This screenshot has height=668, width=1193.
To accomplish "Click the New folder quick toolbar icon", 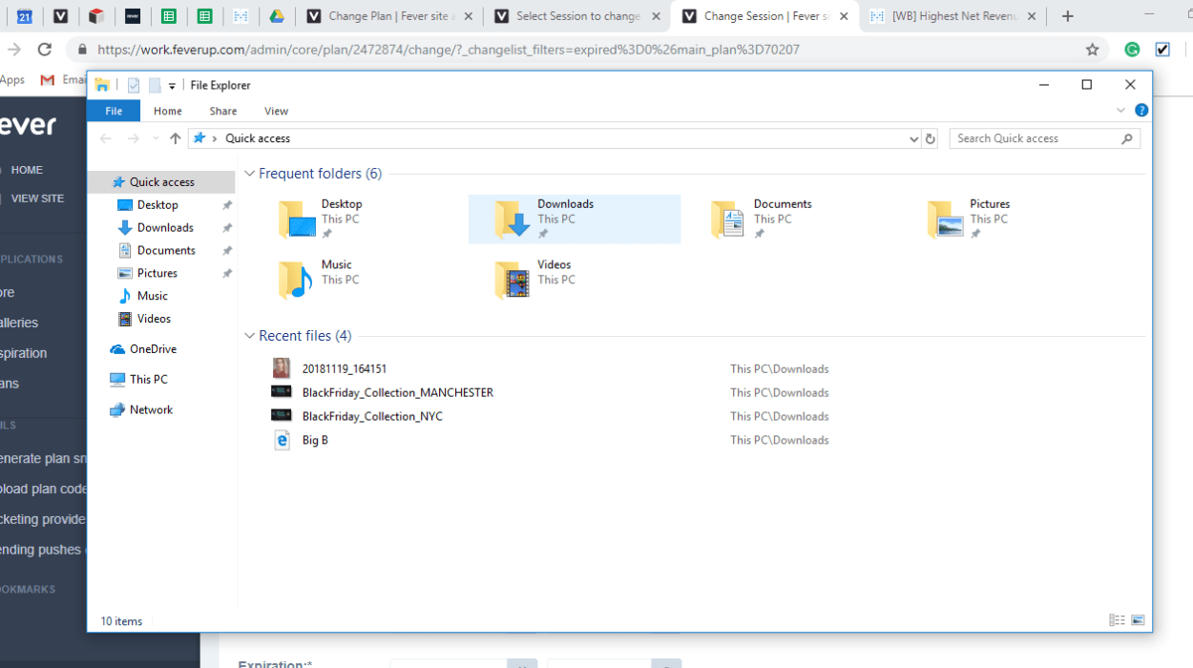I will (x=155, y=85).
